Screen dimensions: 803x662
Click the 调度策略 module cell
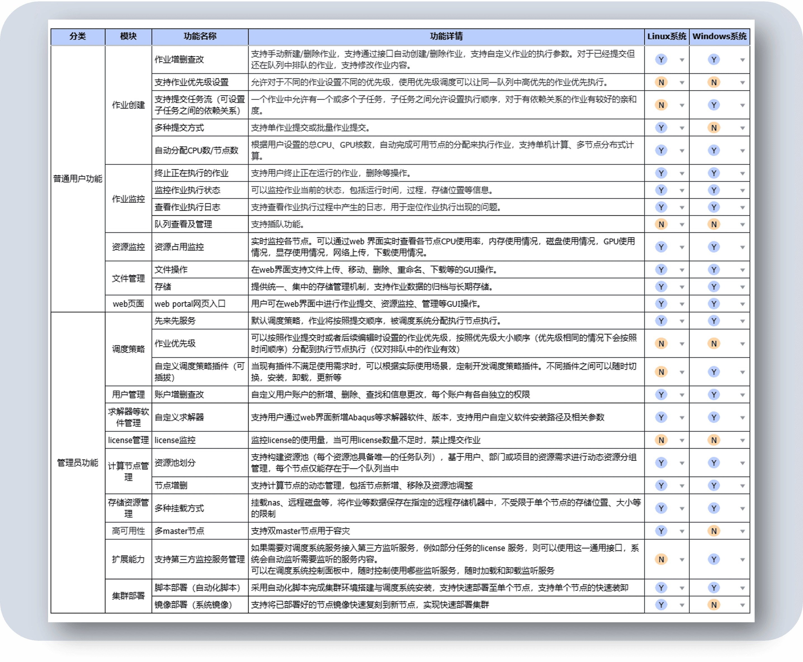128,349
